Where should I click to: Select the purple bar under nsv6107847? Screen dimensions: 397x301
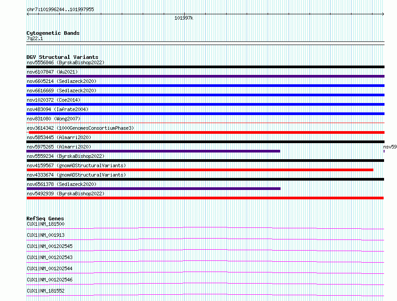(205, 76)
